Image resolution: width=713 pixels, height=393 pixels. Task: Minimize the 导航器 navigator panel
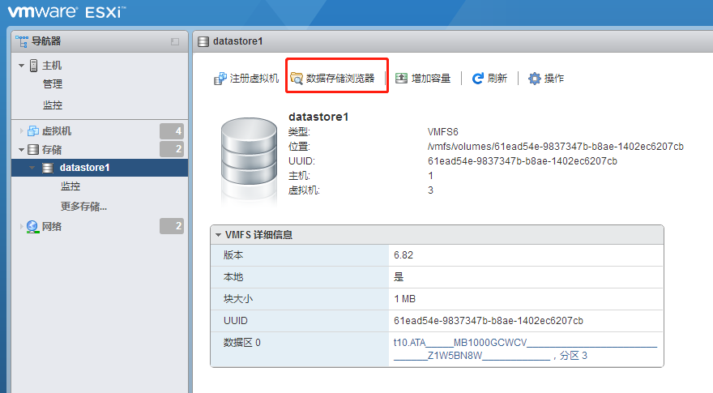point(175,42)
